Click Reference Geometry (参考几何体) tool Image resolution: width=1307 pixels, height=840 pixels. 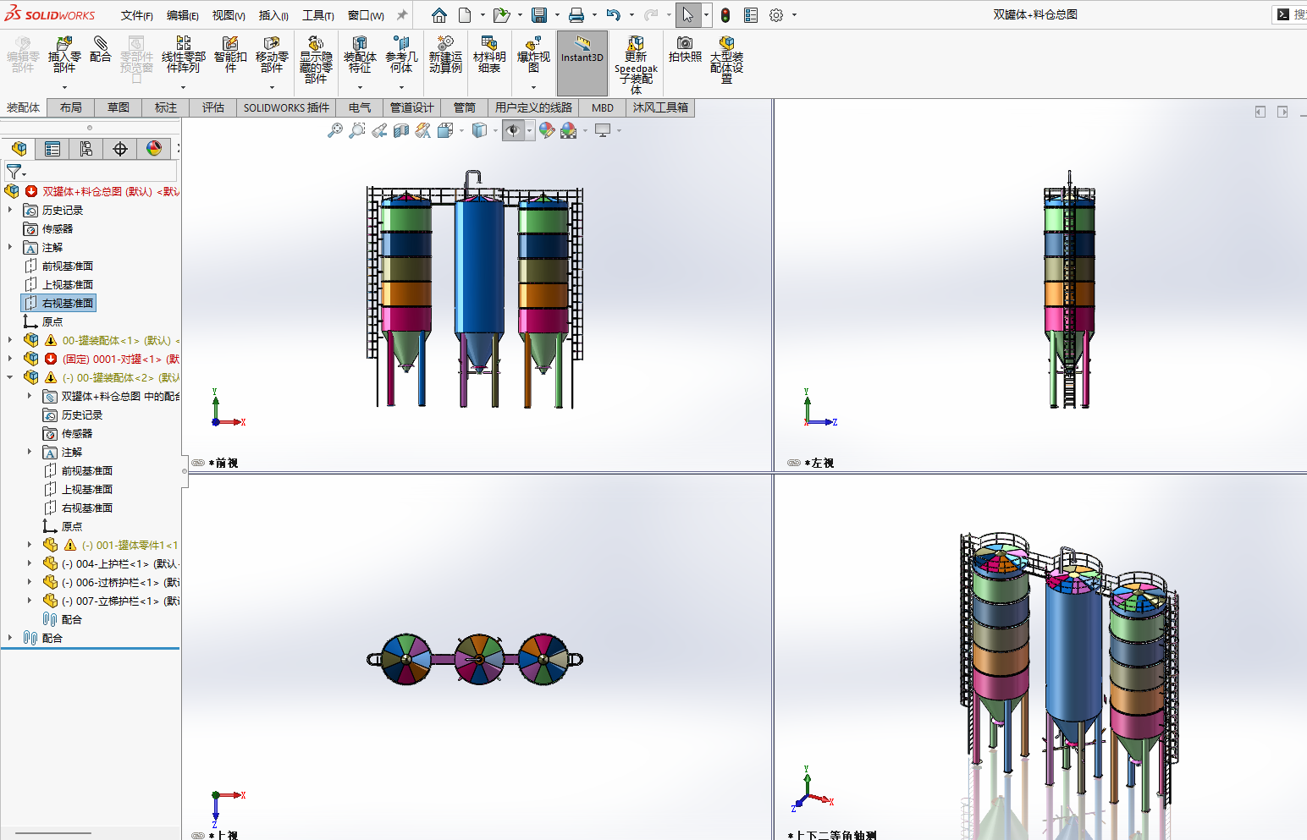[401, 54]
